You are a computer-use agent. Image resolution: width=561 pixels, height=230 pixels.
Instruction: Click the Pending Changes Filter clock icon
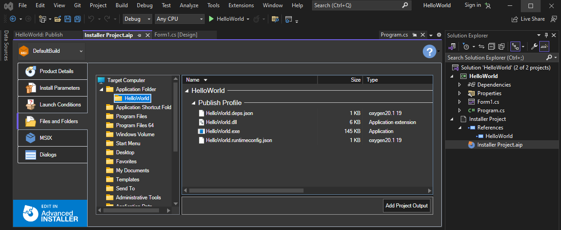click(x=466, y=46)
